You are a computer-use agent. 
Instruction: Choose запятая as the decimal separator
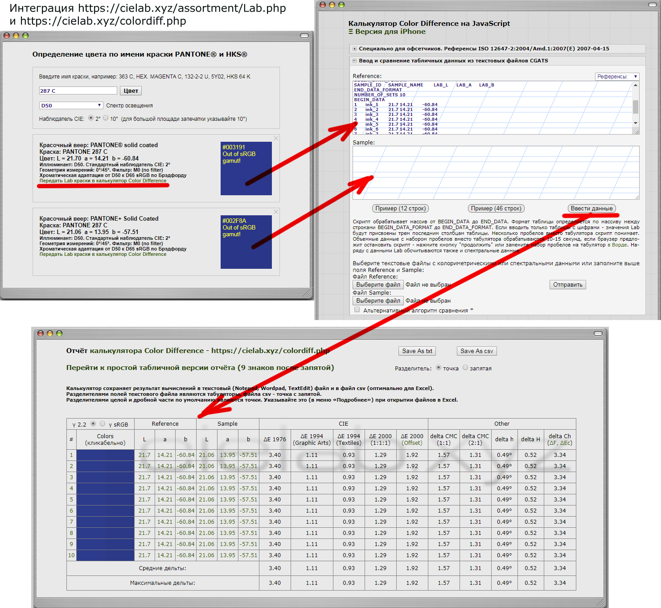pos(465,368)
